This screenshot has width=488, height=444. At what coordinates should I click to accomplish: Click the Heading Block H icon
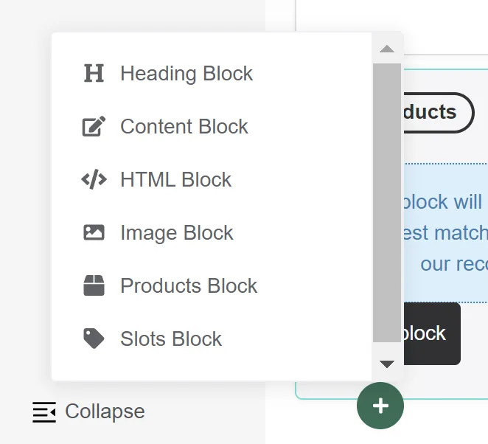click(x=94, y=73)
